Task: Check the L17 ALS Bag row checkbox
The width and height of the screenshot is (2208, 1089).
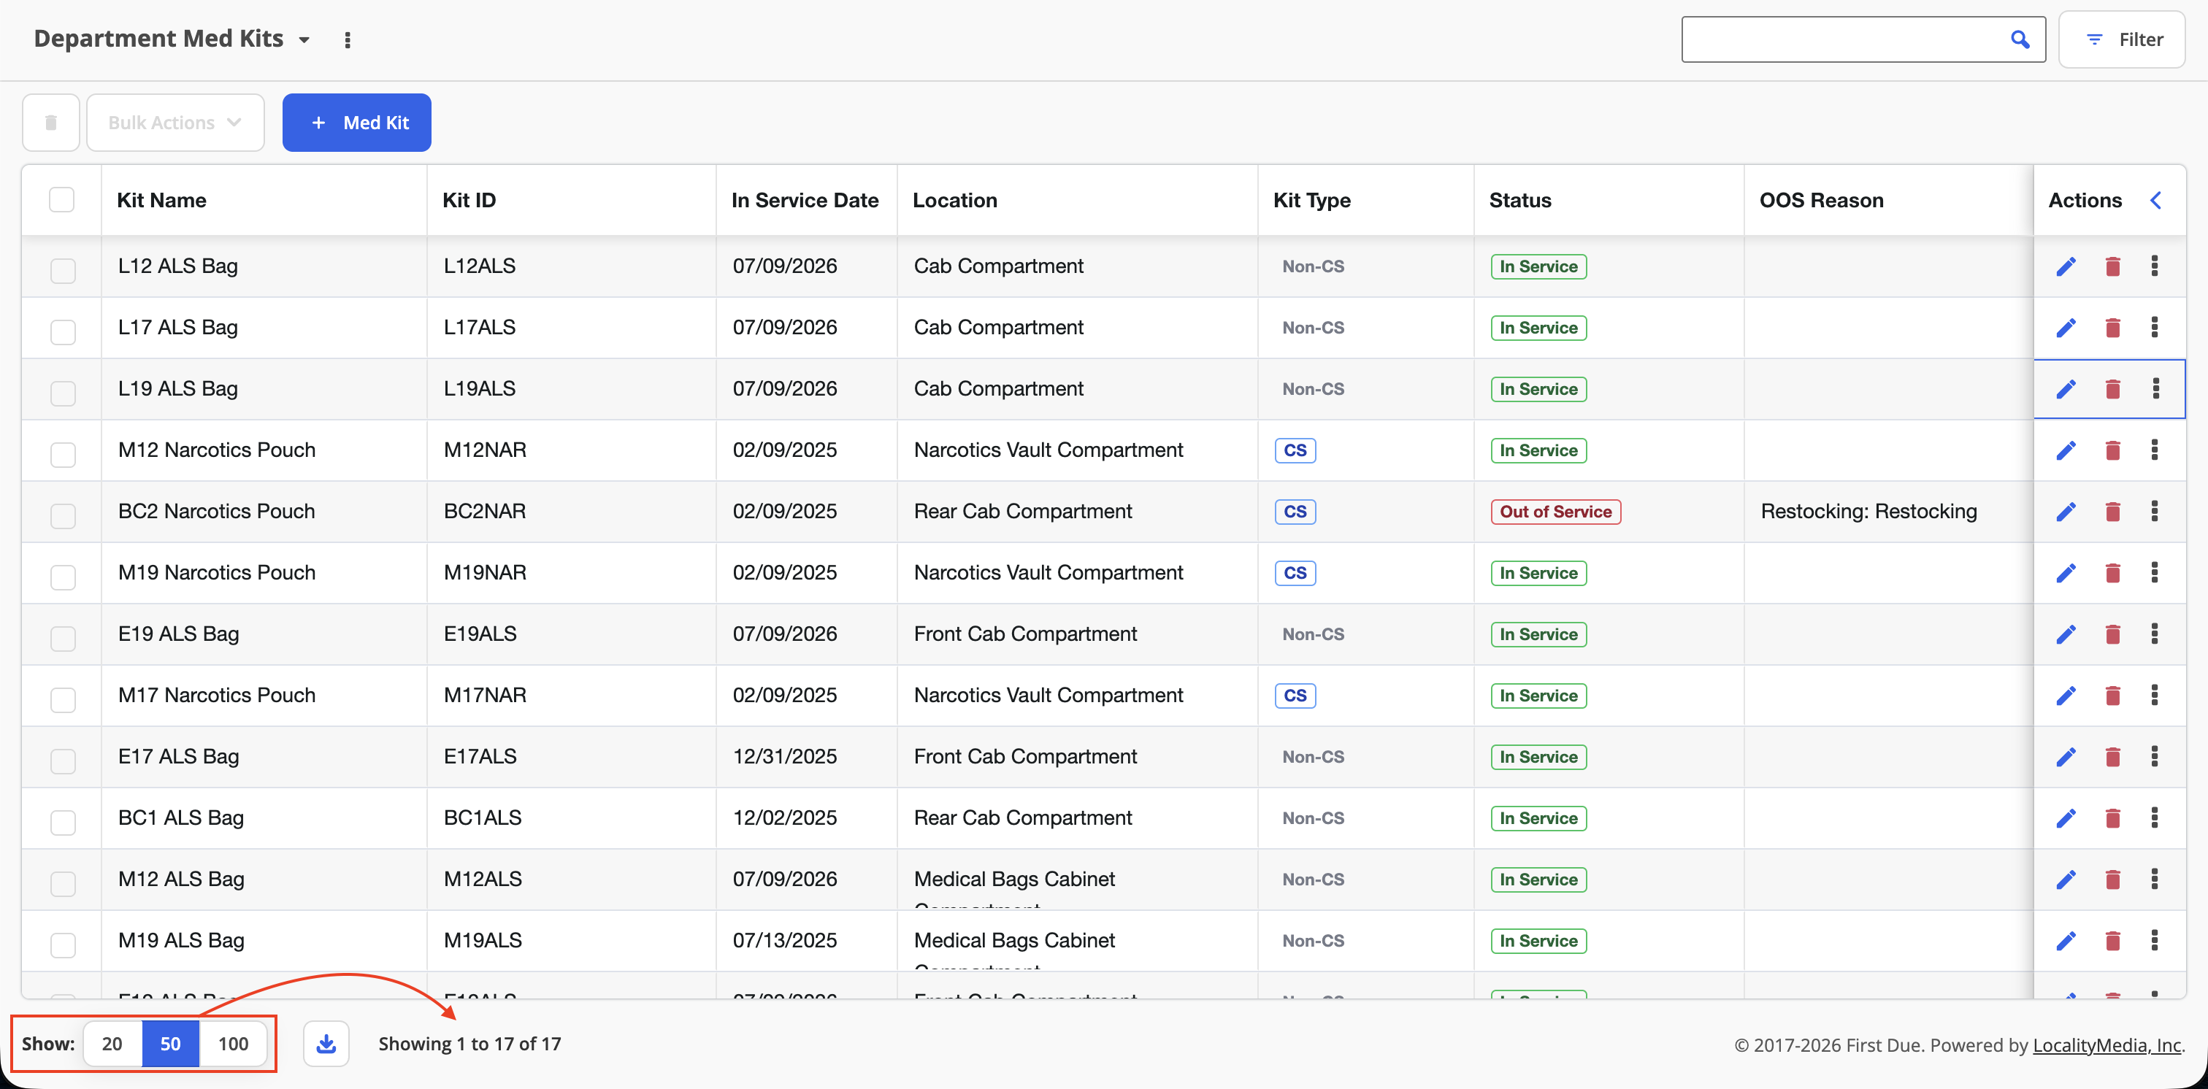Action: tap(63, 331)
